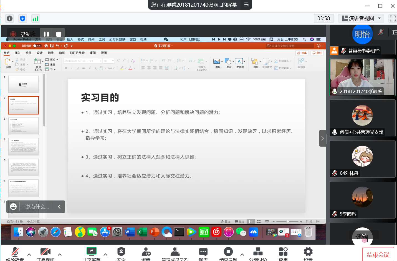Open meeting info icon
397x261 pixels.
(10, 18)
